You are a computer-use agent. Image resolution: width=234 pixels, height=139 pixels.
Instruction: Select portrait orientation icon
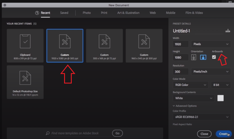194,57
